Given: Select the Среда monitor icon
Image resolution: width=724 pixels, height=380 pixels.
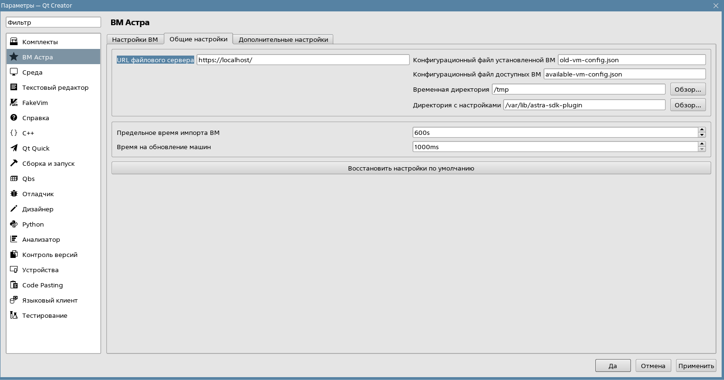Looking at the screenshot, I should [x=14, y=72].
